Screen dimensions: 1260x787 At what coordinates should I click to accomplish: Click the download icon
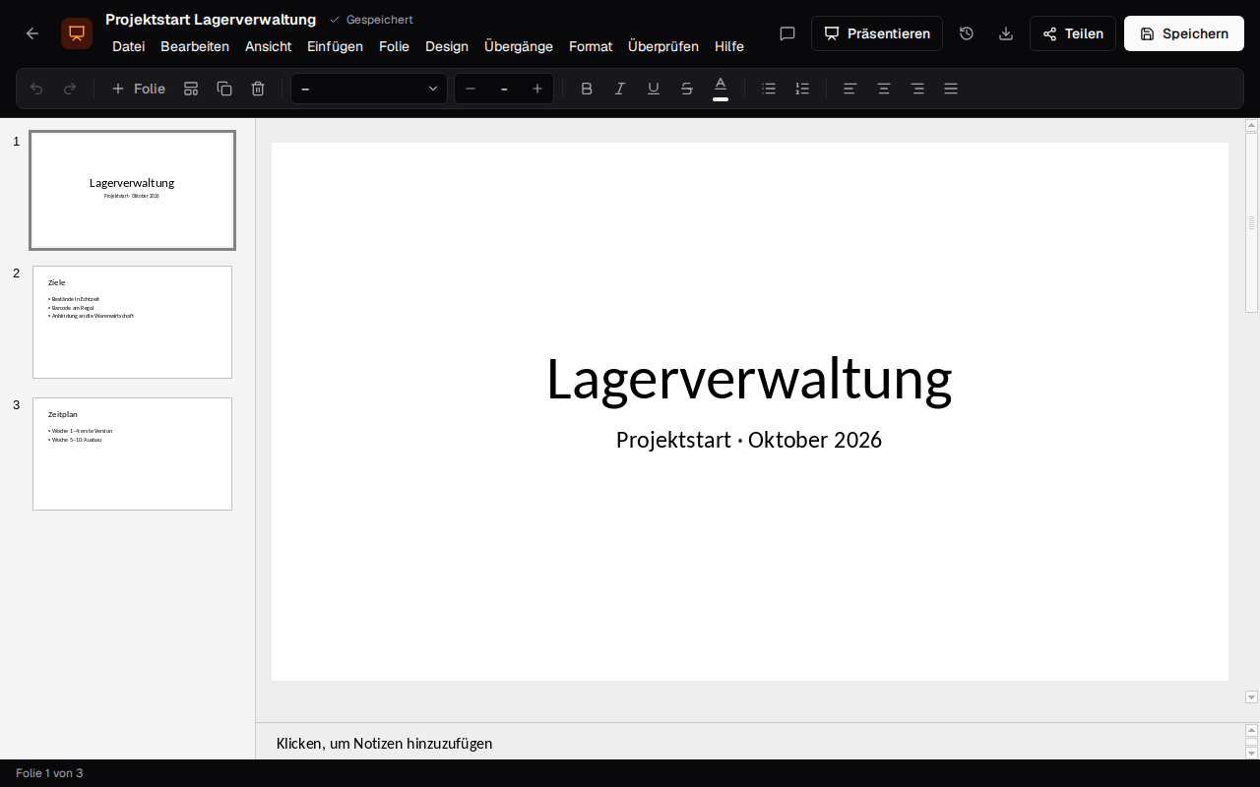click(x=1006, y=33)
